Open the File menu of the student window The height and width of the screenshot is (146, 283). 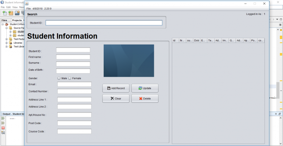point(29,9)
